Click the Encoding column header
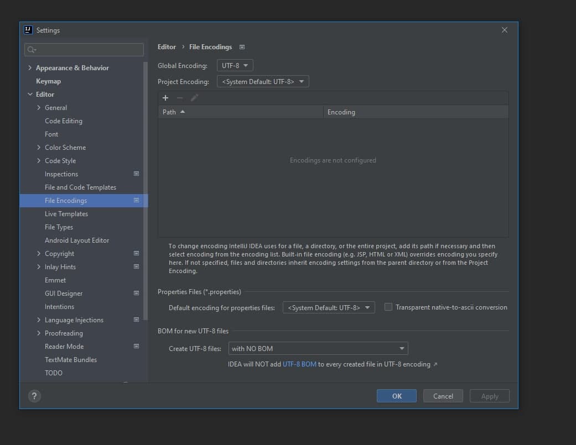 (416, 112)
